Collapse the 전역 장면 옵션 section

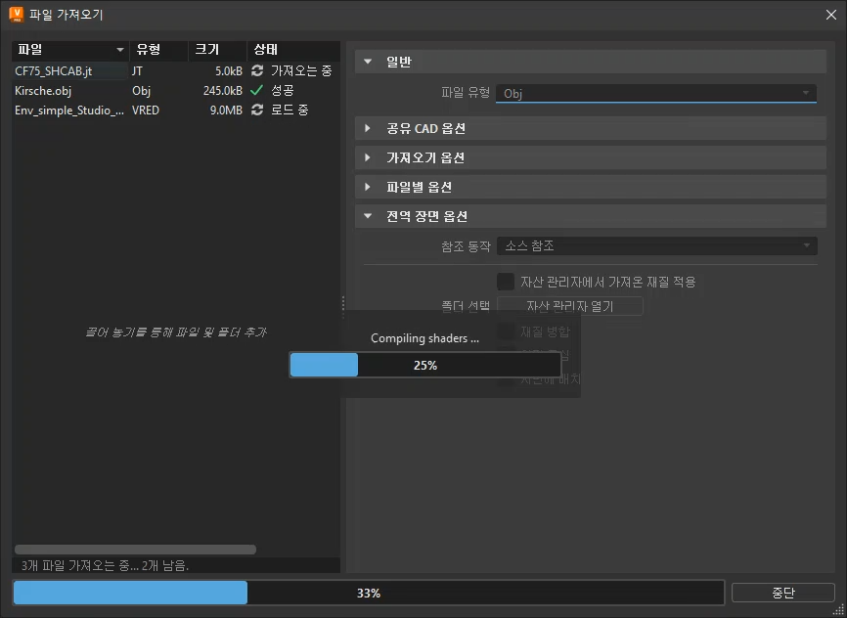[591, 216]
